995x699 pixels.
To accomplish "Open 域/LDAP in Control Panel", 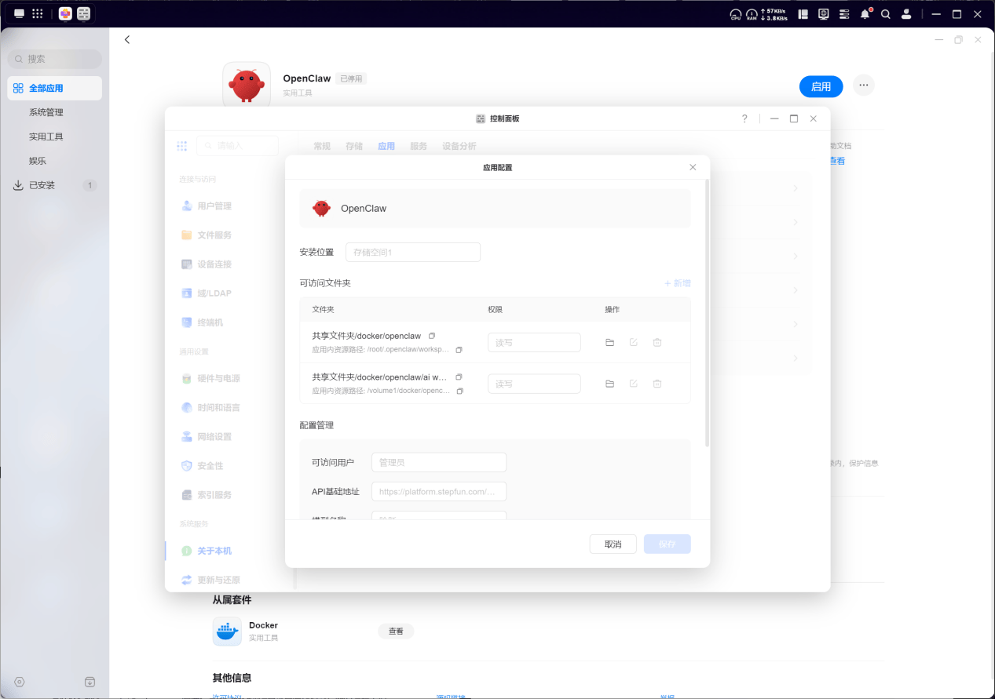I will [x=207, y=293].
